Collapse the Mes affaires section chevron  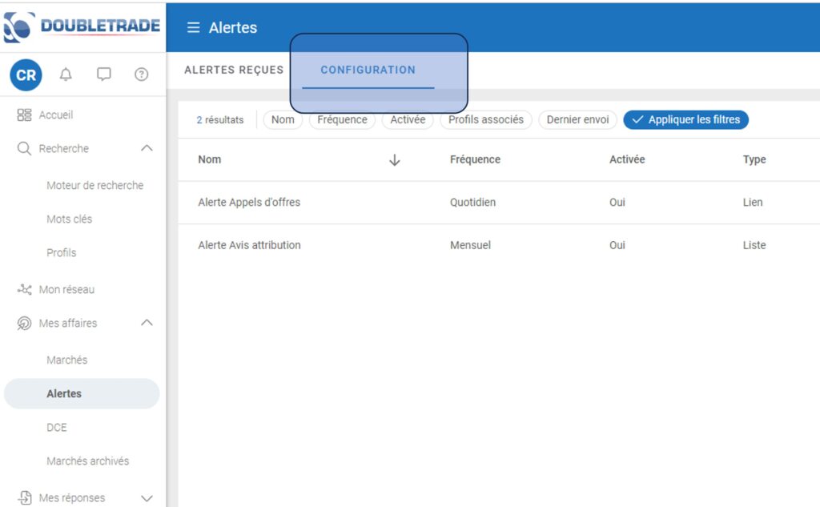[x=147, y=323]
